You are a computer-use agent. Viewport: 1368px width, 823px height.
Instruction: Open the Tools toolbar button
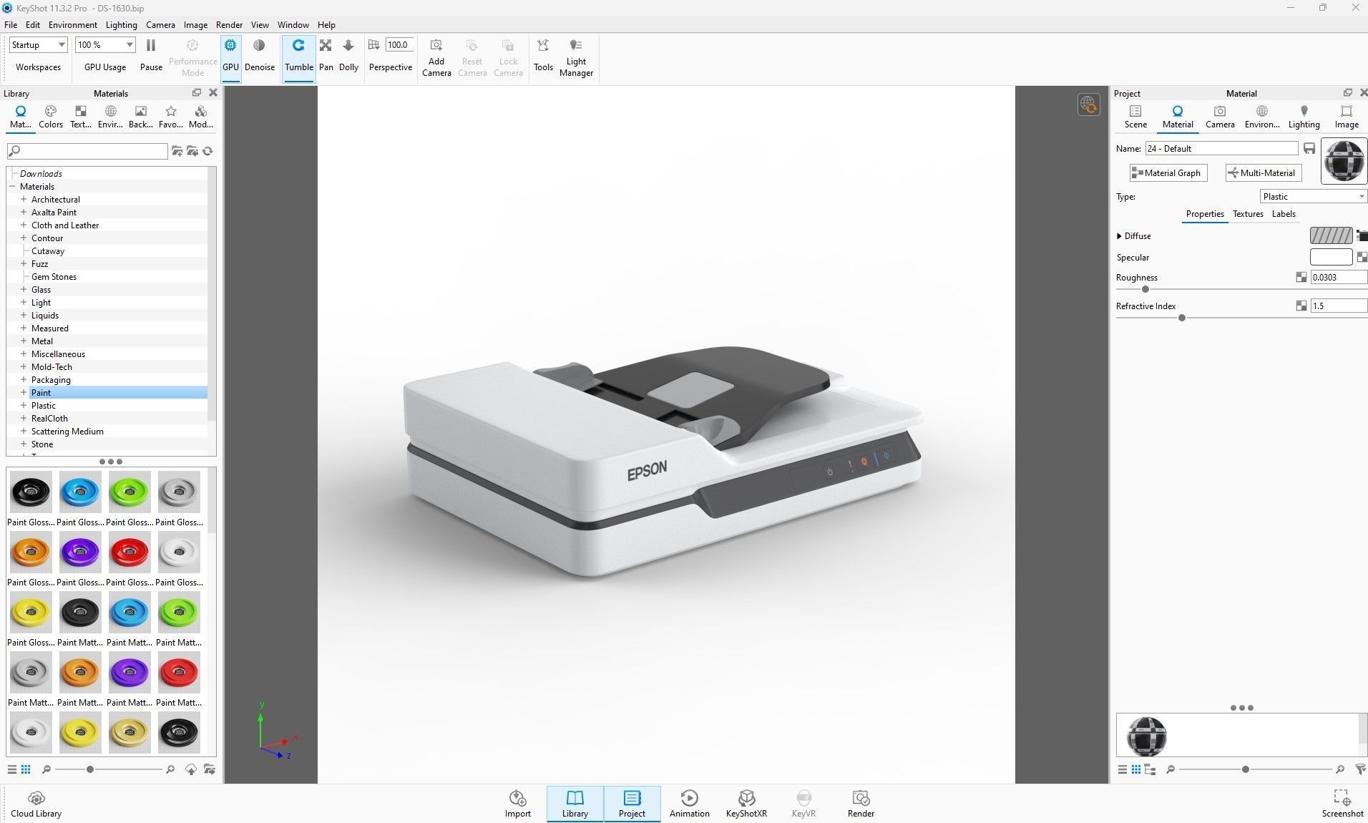pos(543,55)
